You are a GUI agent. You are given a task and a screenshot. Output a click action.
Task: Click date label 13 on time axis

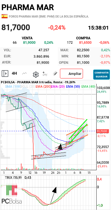[x=89, y=172]
